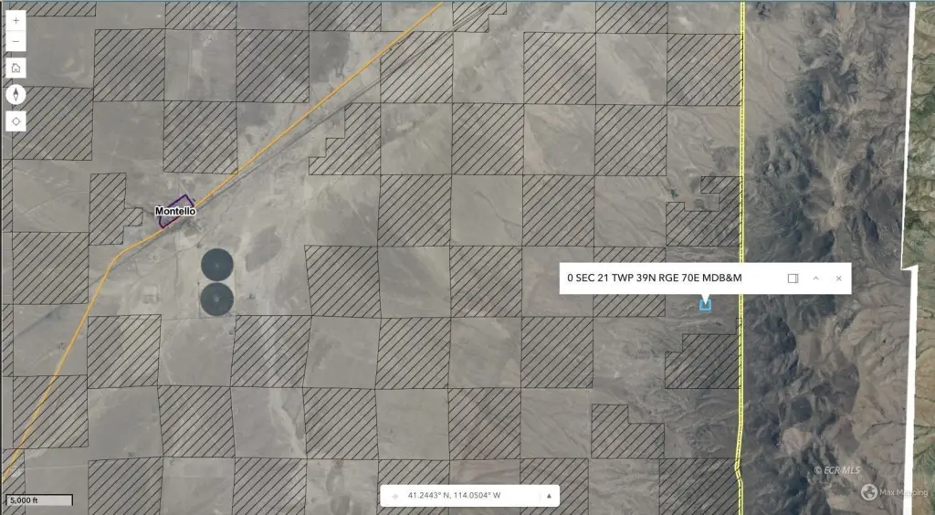
Task: Select the highlighted blue parcel marker
Action: pos(706,305)
